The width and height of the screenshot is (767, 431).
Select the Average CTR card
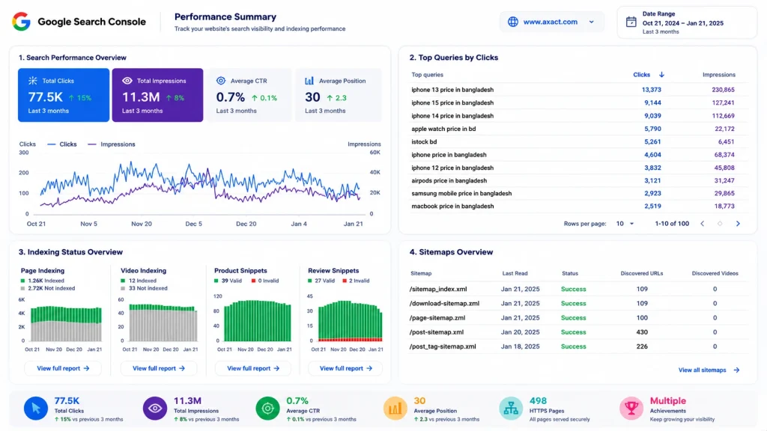(249, 95)
